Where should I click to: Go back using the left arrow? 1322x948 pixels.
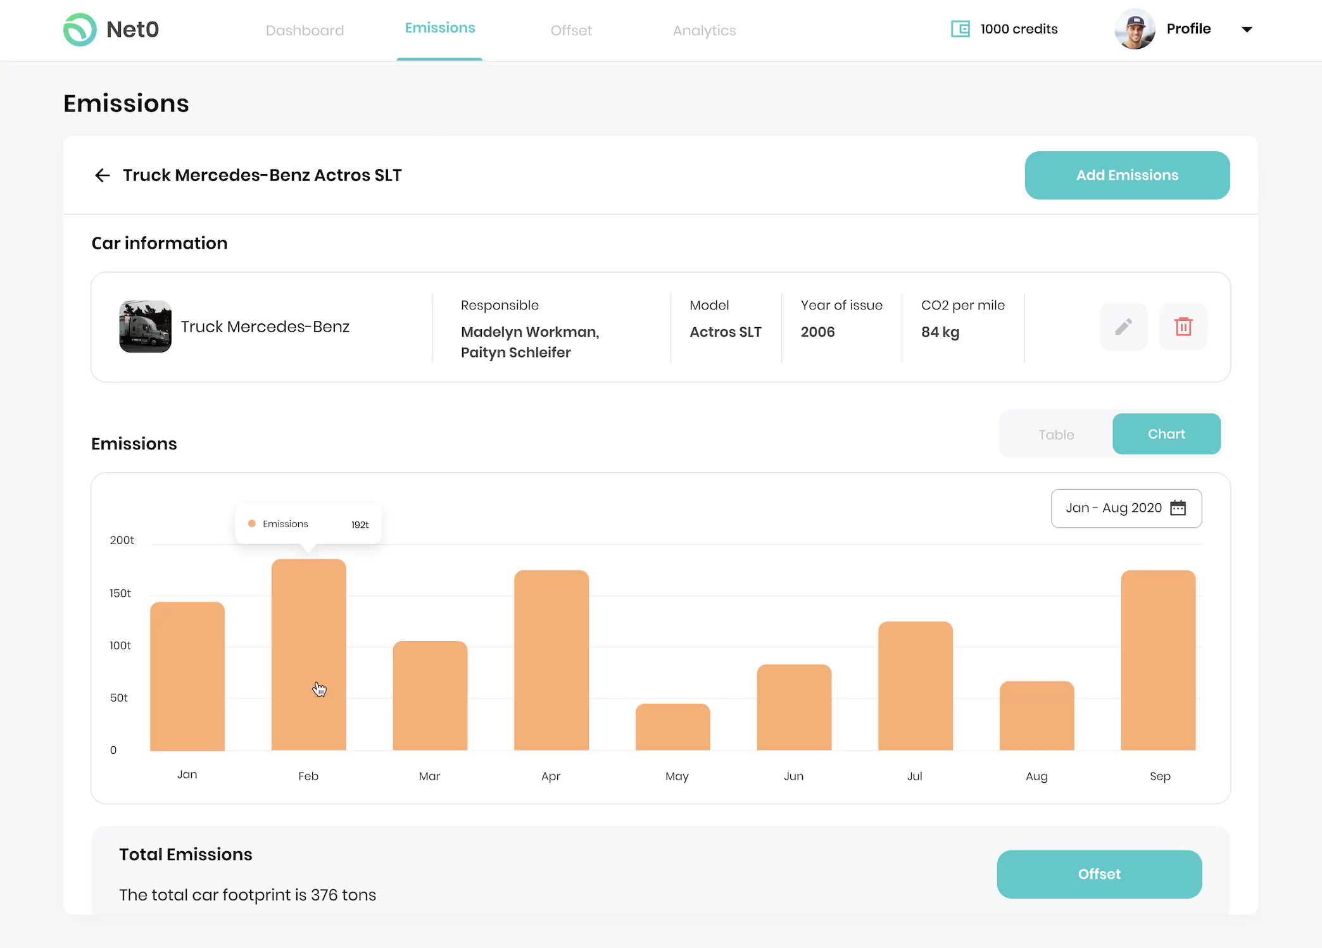tap(102, 175)
